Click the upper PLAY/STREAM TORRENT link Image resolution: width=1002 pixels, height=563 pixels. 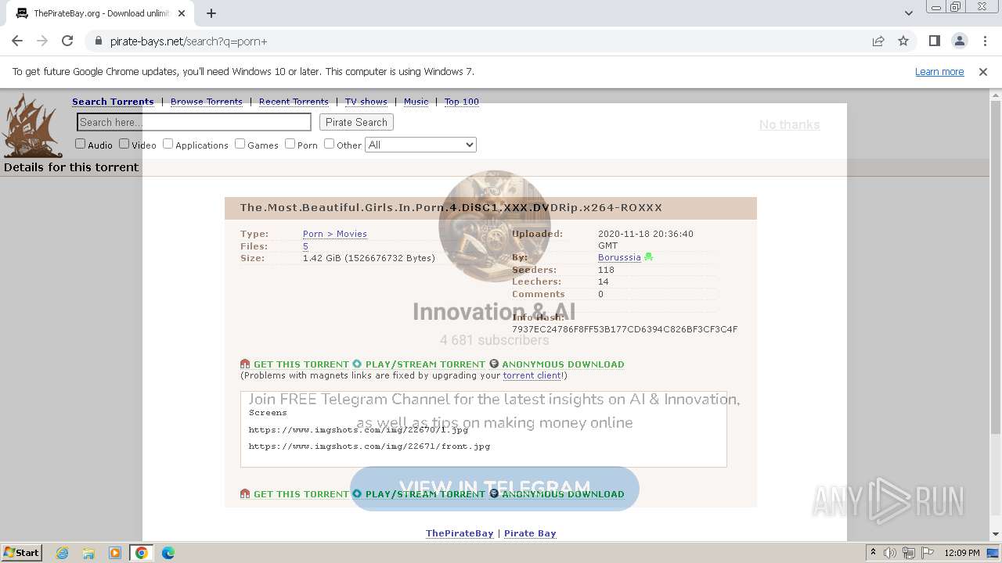coord(425,364)
